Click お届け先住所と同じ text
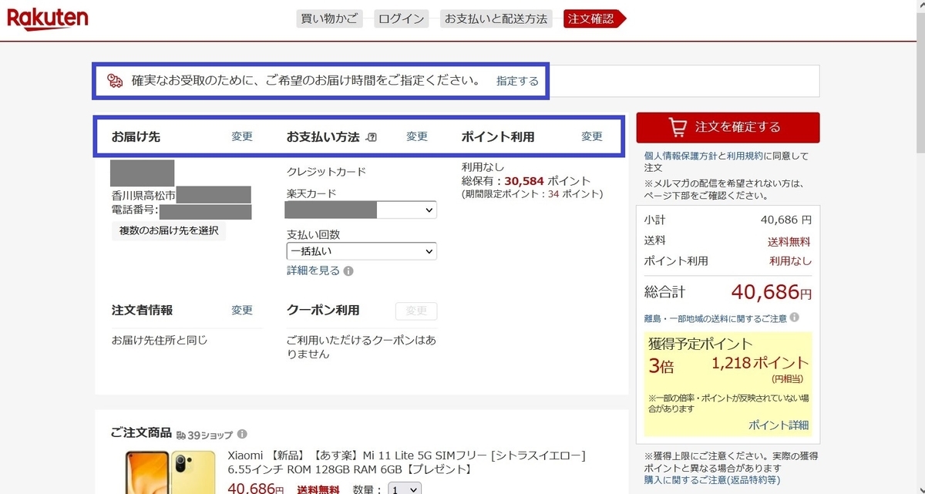 point(160,340)
